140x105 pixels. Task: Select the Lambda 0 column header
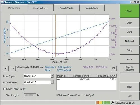[80, 76]
